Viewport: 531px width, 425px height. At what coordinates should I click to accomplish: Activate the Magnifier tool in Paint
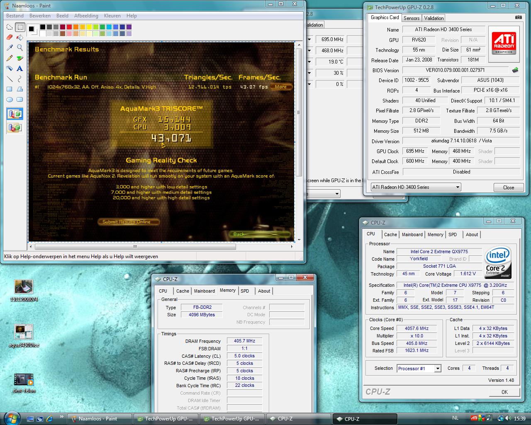[x=19, y=48]
